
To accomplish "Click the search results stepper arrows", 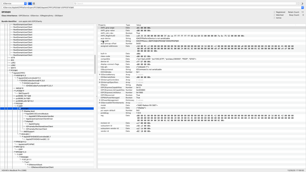I will coord(298,3).
